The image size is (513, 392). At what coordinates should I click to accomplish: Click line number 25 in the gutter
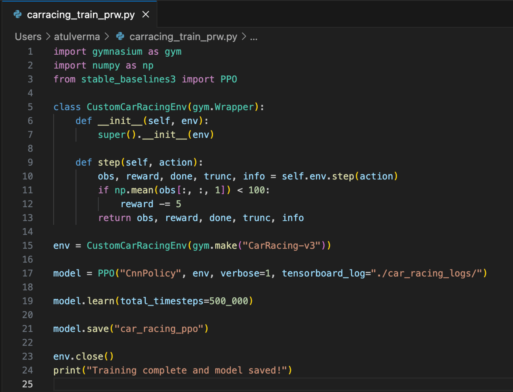[27, 384]
